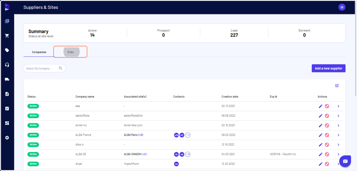Open the shopping cart section in the sidebar
Viewport: 357px width, 171px height.
(x=7, y=36)
